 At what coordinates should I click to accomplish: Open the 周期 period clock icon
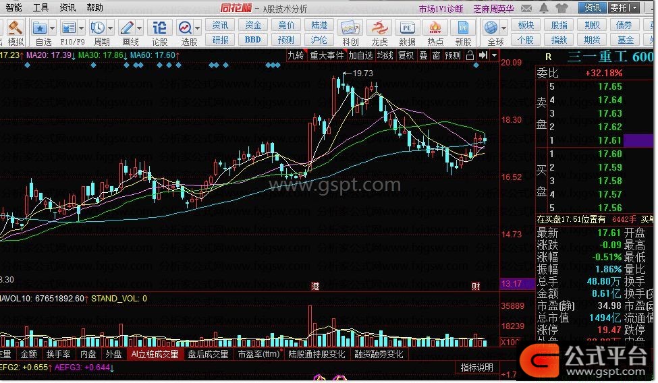coord(97,28)
